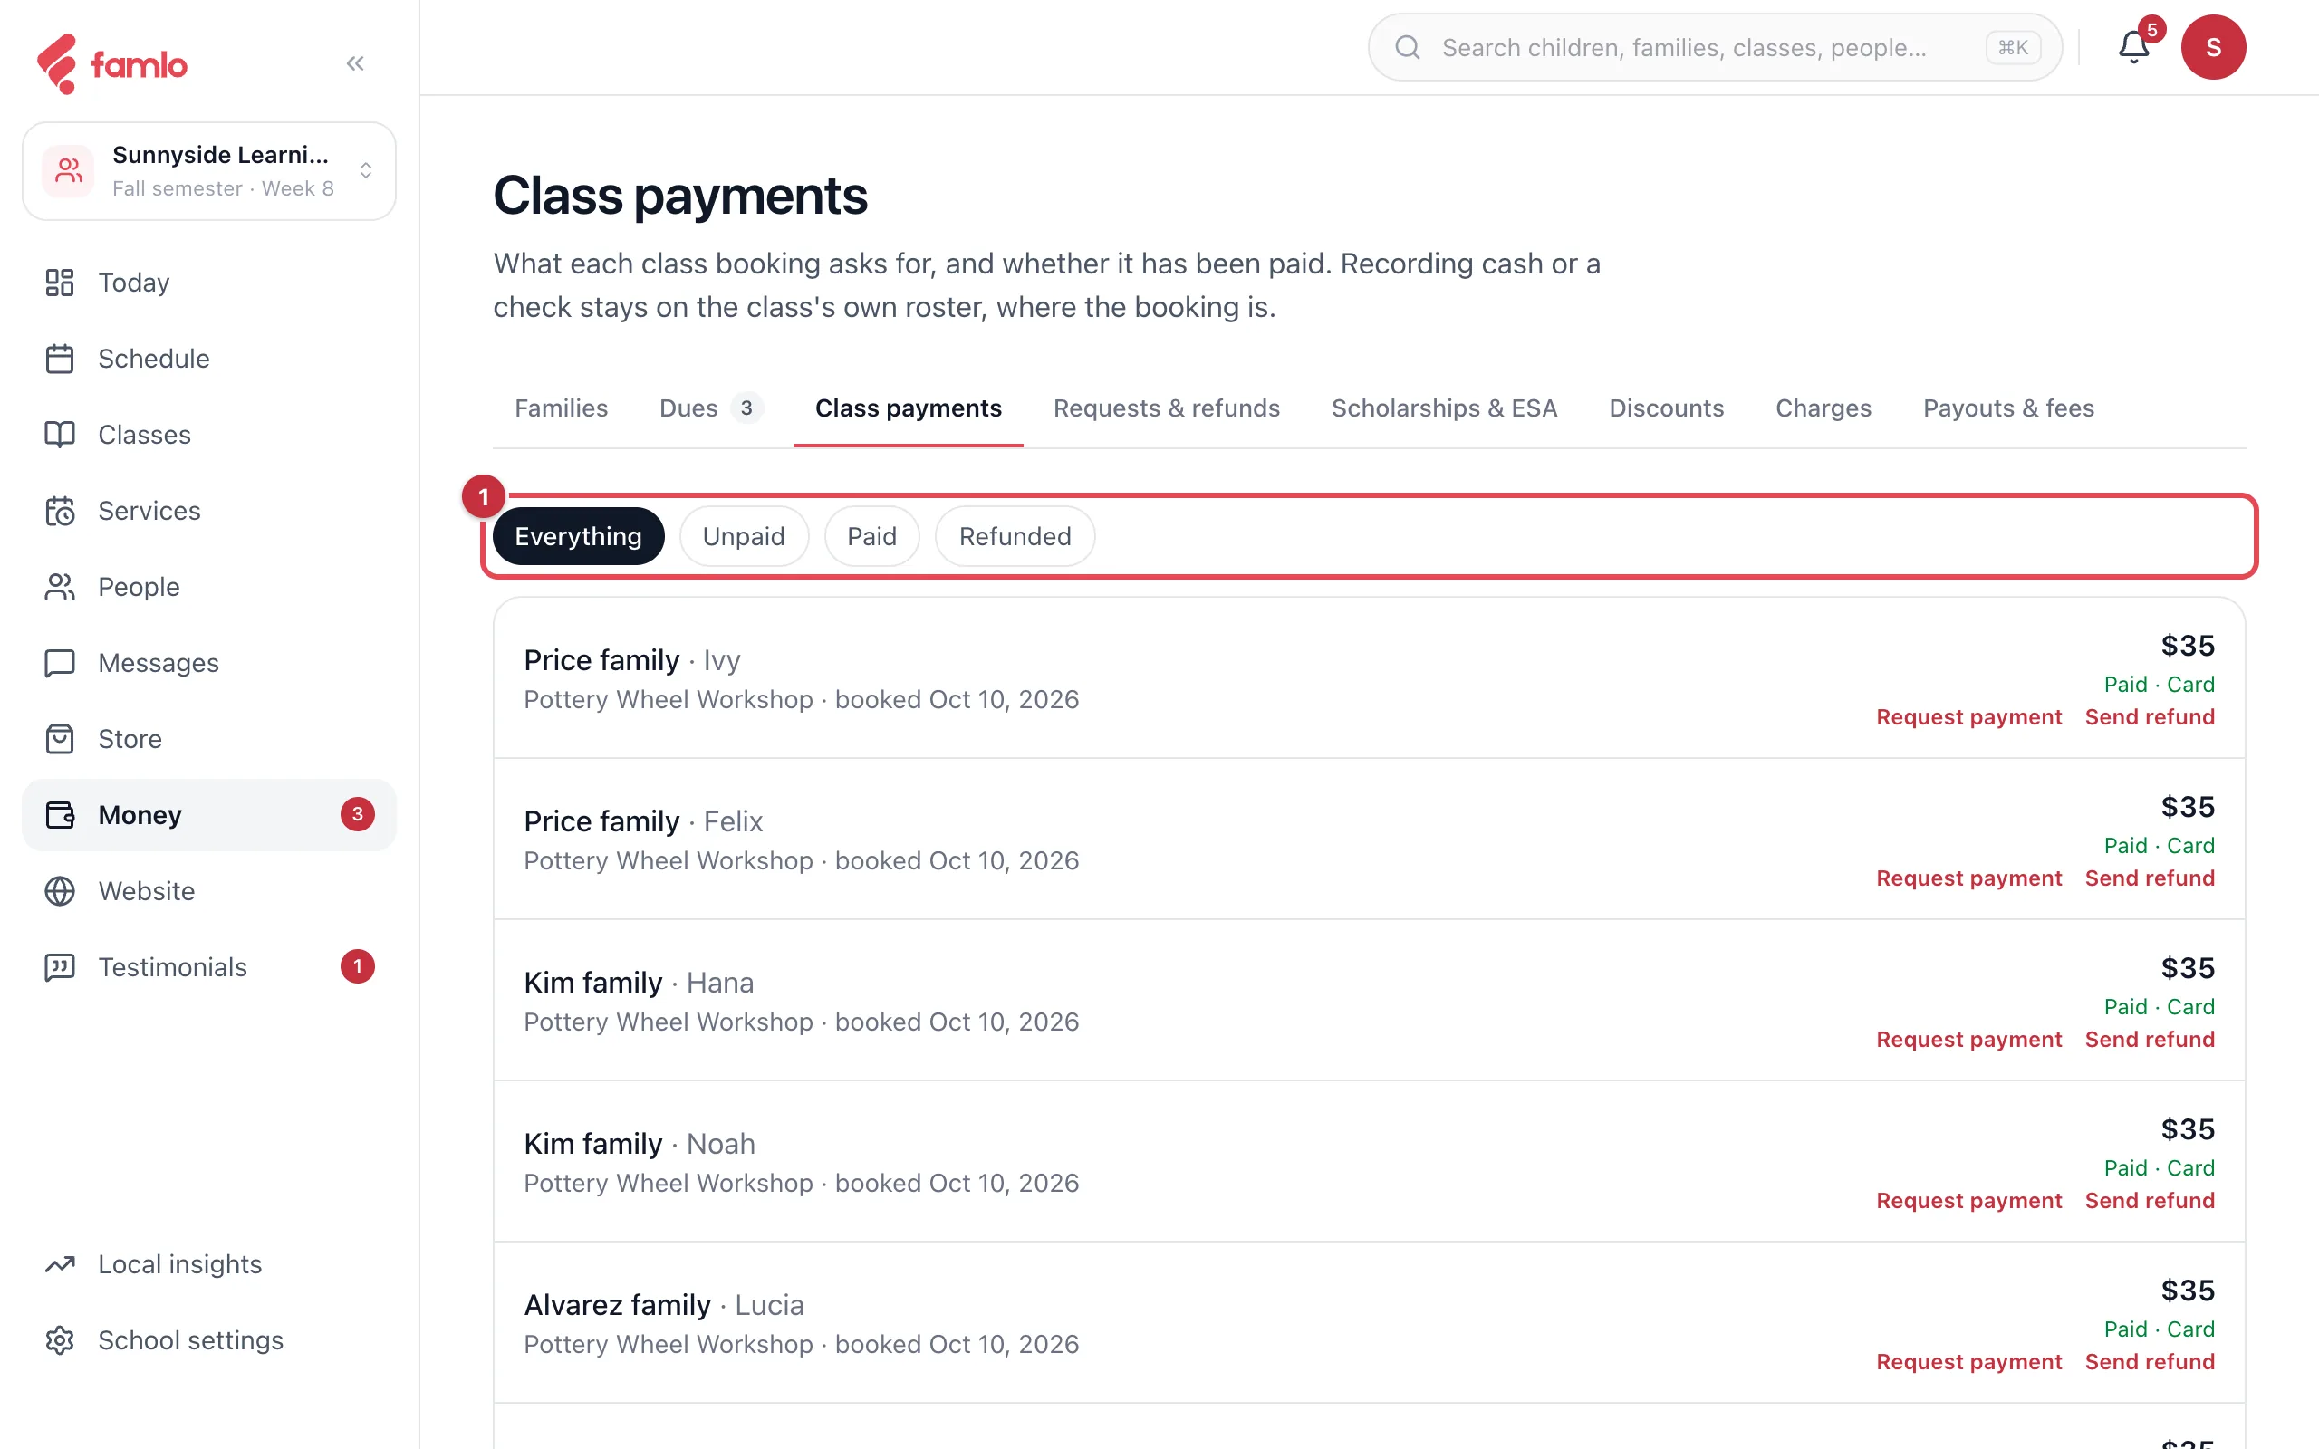The width and height of the screenshot is (2319, 1449).
Task: Switch to the Discounts tab
Action: (x=1666, y=408)
